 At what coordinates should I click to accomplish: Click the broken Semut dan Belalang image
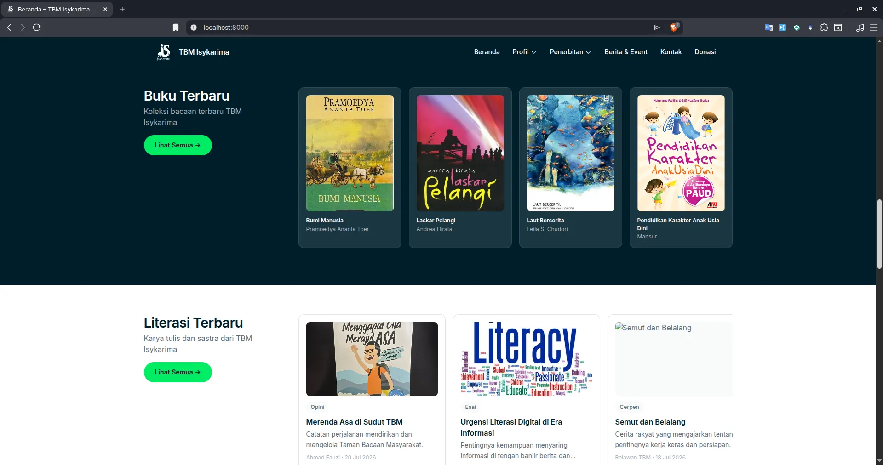pyautogui.click(x=674, y=359)
